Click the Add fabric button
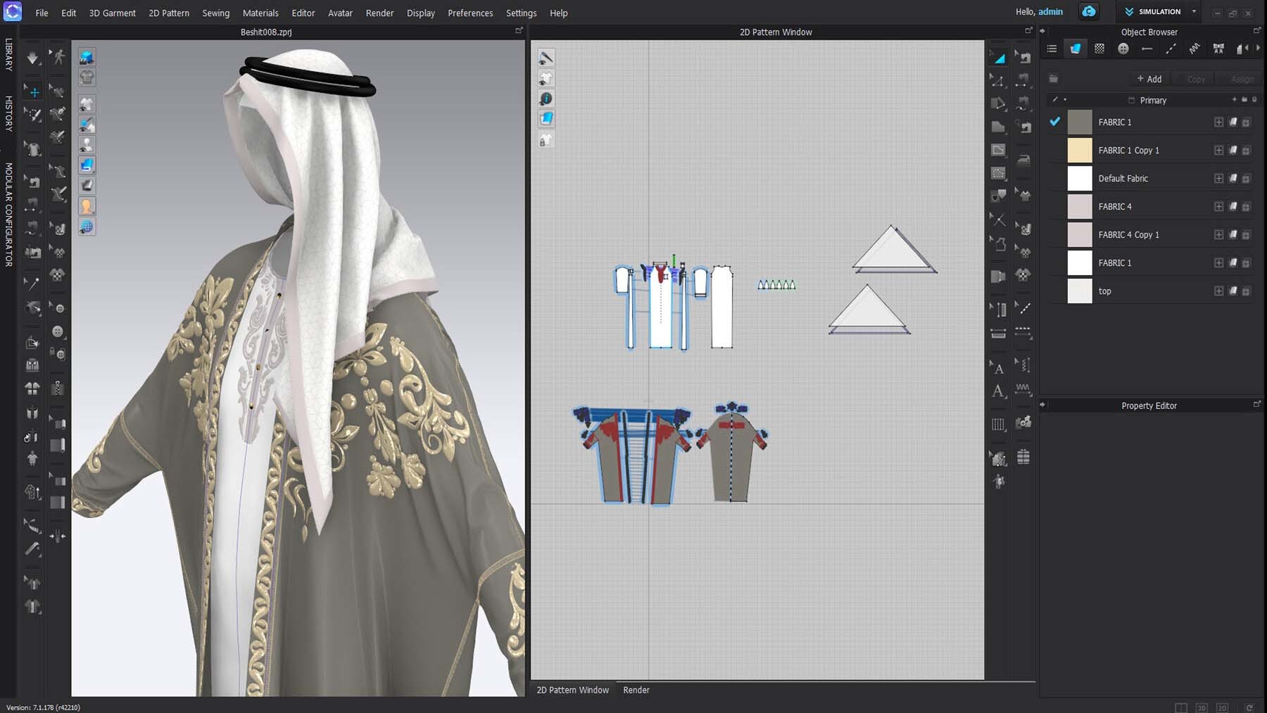This screenshot has width=1267, height=713. tap(1149, 79)
